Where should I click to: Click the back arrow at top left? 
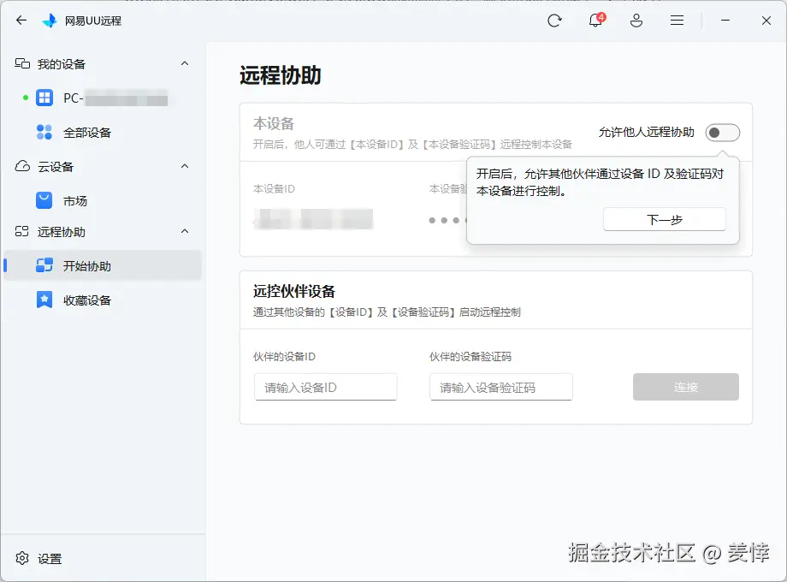point(21,21)
